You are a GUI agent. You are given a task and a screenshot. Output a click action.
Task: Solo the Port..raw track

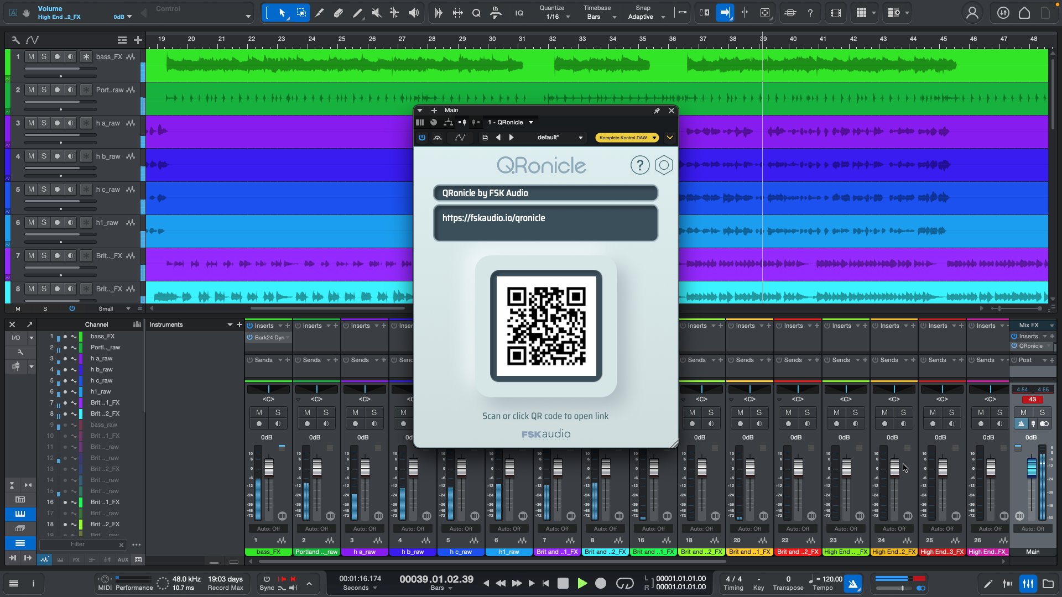[x=44, y=90]
